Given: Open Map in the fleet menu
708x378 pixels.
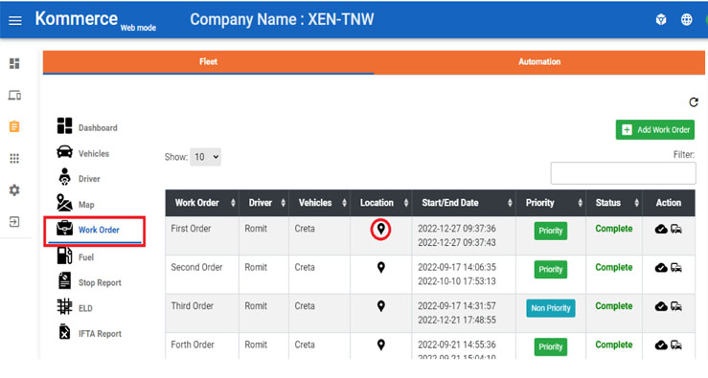Looking at the screenshot, I should pos(76,204).
